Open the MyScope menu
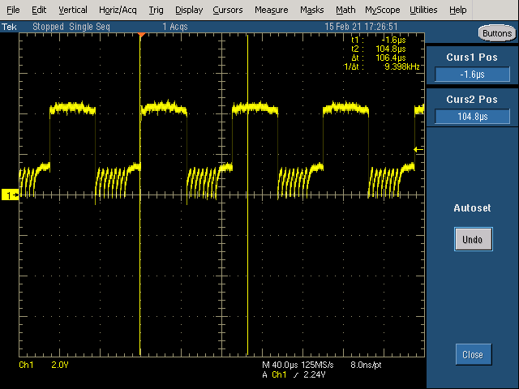The image size is (519, 389). 382,10
